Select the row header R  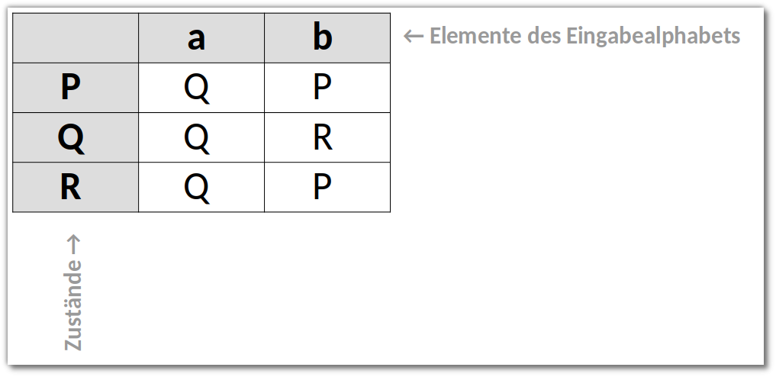[x=76, y=187]
